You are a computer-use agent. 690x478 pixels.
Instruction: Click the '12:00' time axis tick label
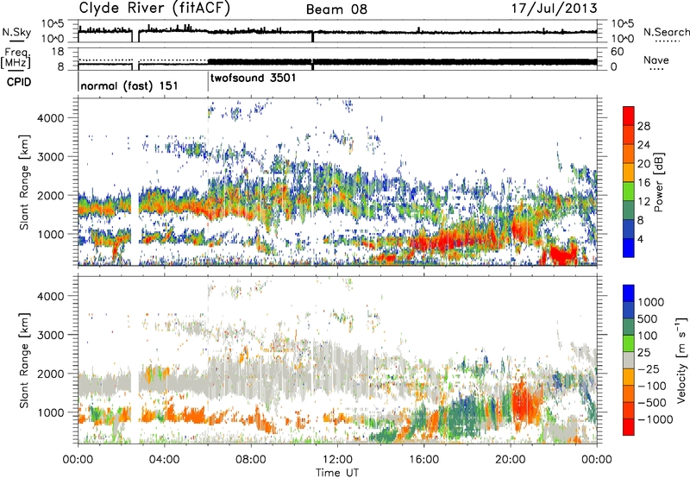tap(337, 460)
